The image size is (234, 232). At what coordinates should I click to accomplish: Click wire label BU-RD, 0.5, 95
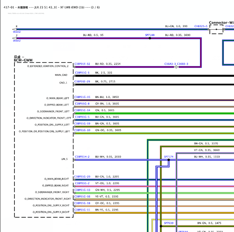point(93,35)
